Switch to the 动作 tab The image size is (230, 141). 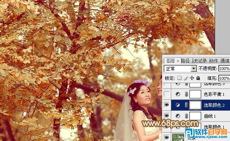point(214,61)
